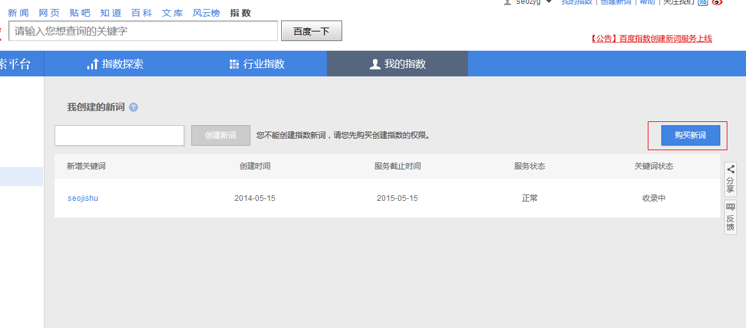Select the 我的指数 tab
Image resolution: width=746 pixels, height=328 pixels.
(x=397, y=64)
